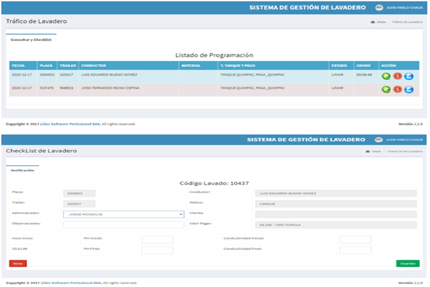Click blue edit icon for plate SSW653
Viewport: 430px width, 287px height.
(x=408, y=76)
